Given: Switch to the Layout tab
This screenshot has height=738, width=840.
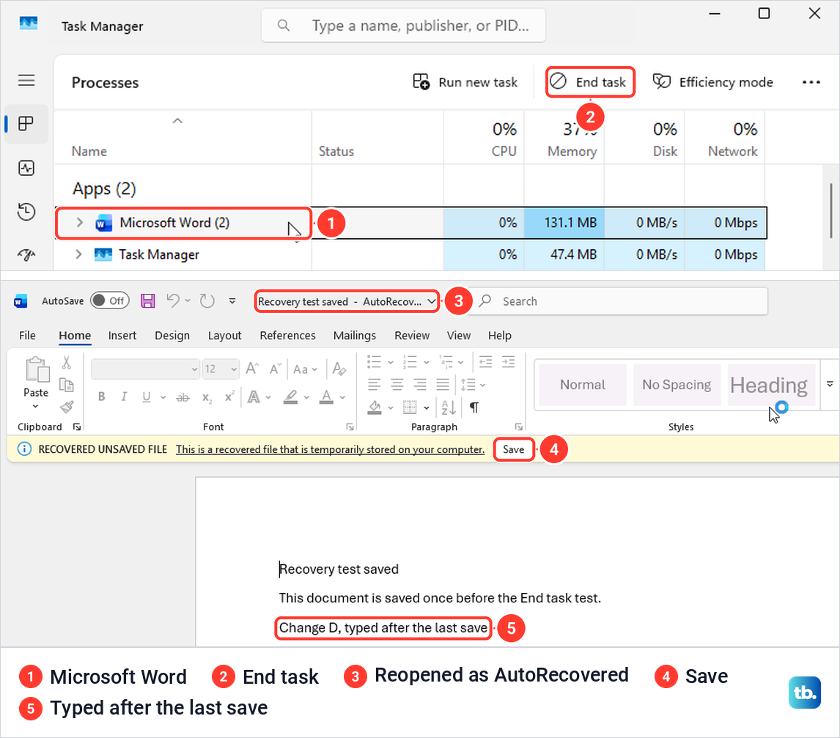Looking at the screenshot, I should tap(224, 335).
